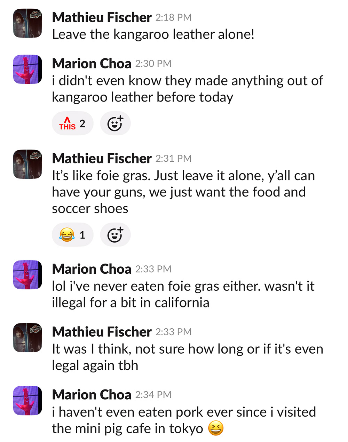Select Marion Choa's avatar on the 2:34 PM message
Screen dimensions: 348x442
point(27,401)
